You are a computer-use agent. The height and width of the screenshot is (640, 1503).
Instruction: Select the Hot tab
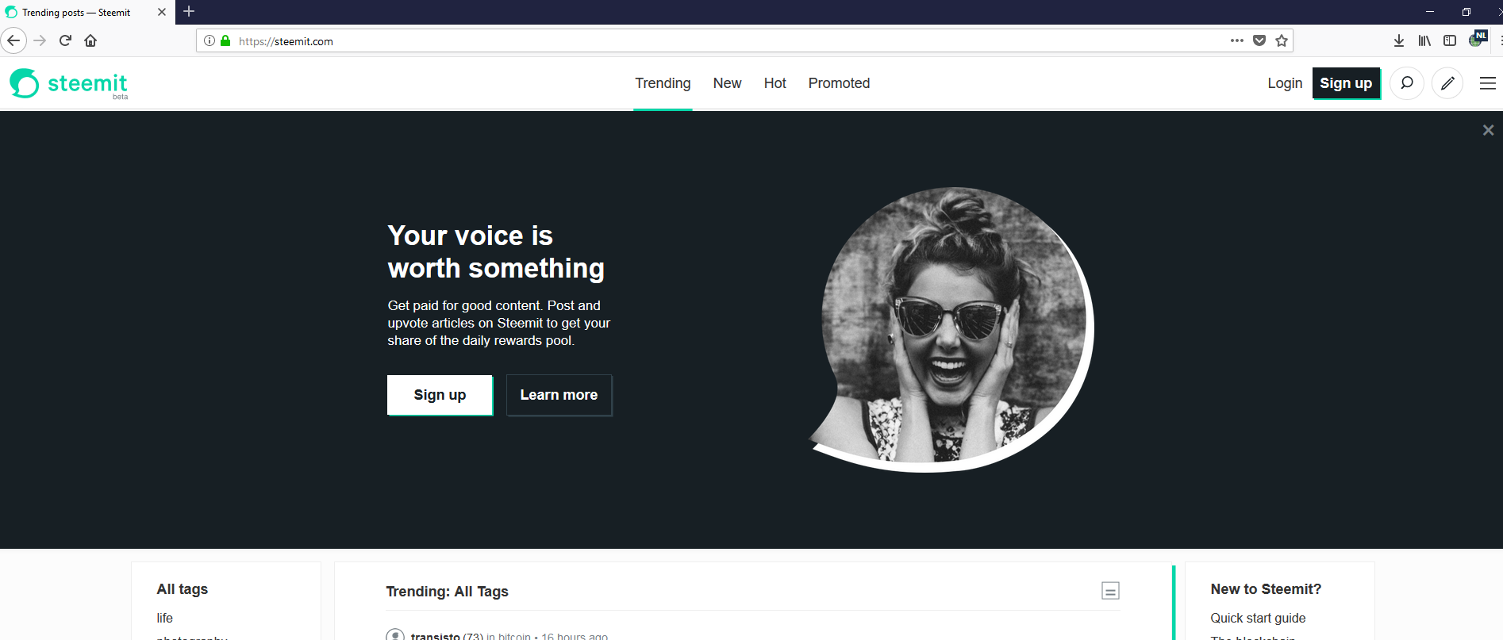click(x=775, y=83)
